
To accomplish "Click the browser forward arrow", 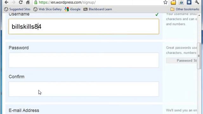I will click(13, 2).
